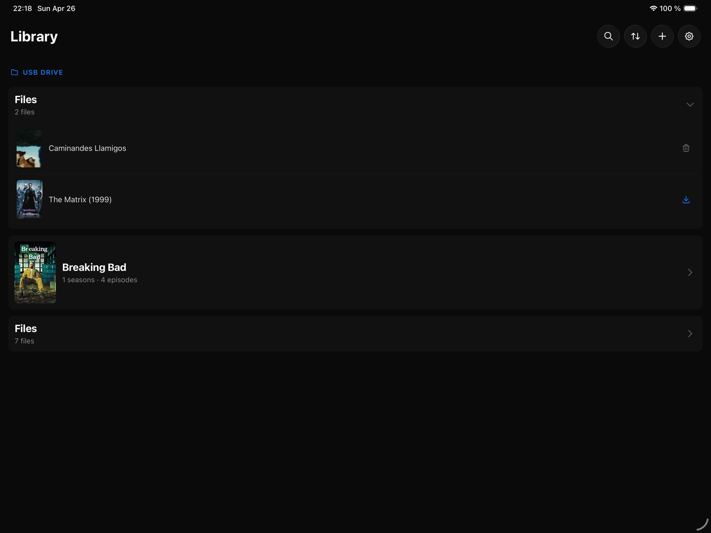Open the settings gear
Viewport: 711px width, 533px height.
coord(689,36)
